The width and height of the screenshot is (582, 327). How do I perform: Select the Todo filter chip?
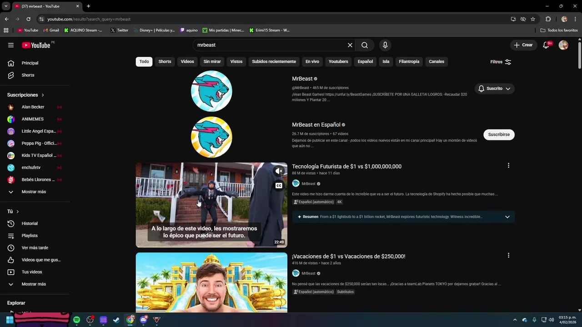144,61
